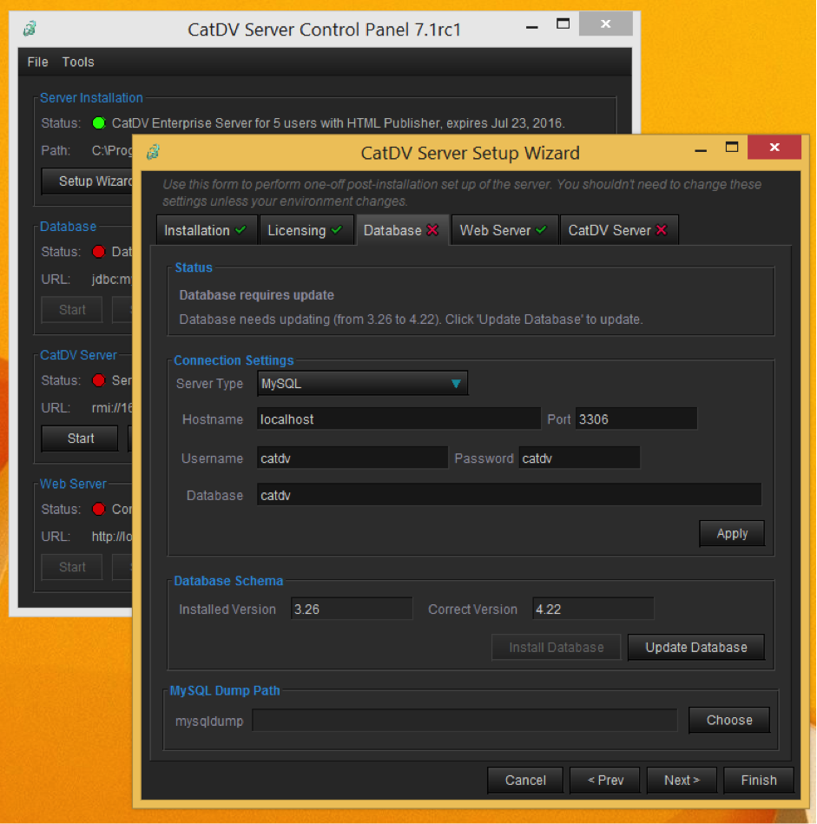Viewport: 817px width, 824px height.
Task: Open the Server Type MySQL dropdown
Action: (x=363, y=383)
